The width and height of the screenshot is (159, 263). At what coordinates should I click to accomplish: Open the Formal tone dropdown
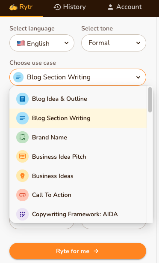(x=114, y=43)
